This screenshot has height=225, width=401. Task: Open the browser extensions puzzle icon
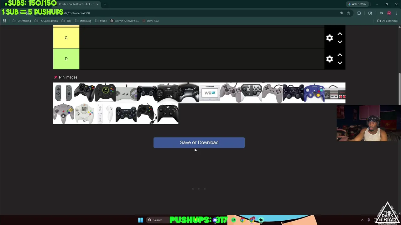(359, 13)
